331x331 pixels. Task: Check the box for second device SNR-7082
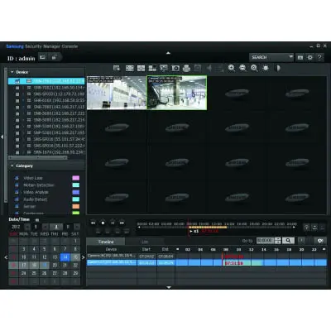coord(17,88)
